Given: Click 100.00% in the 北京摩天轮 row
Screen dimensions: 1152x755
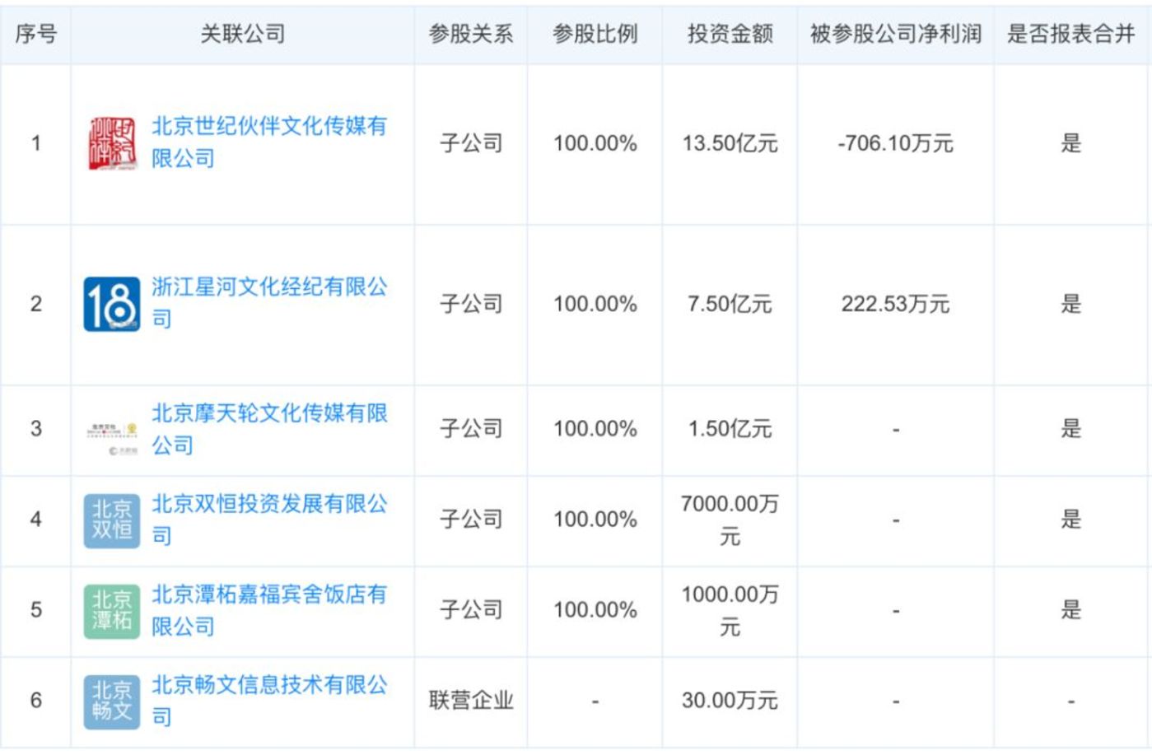Looking at the screenshot, I should [x=595, y=429].
